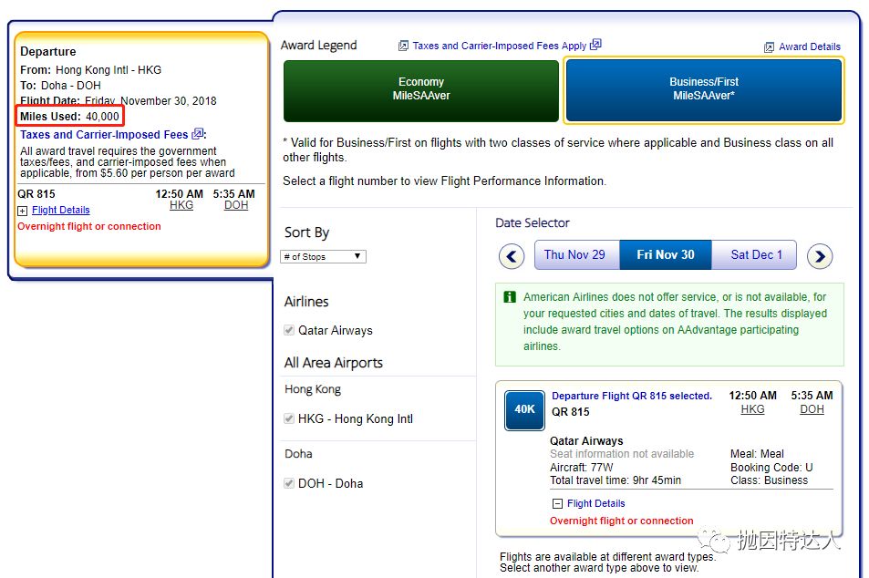Go to next dates with right arrow
Viewport: 869px width, 578px height.
(x=820, y=256)
